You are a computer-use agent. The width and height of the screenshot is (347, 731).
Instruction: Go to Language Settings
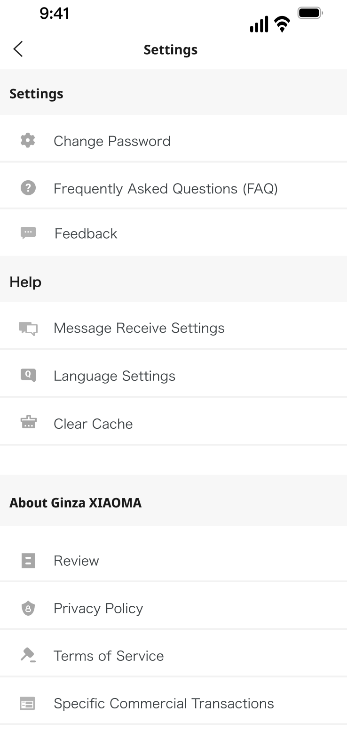point(114,376)
